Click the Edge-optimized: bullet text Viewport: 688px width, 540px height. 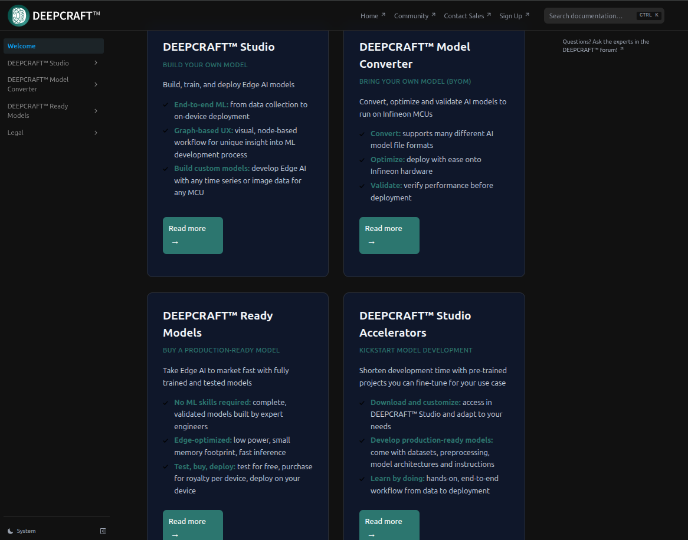pos(203,440)
